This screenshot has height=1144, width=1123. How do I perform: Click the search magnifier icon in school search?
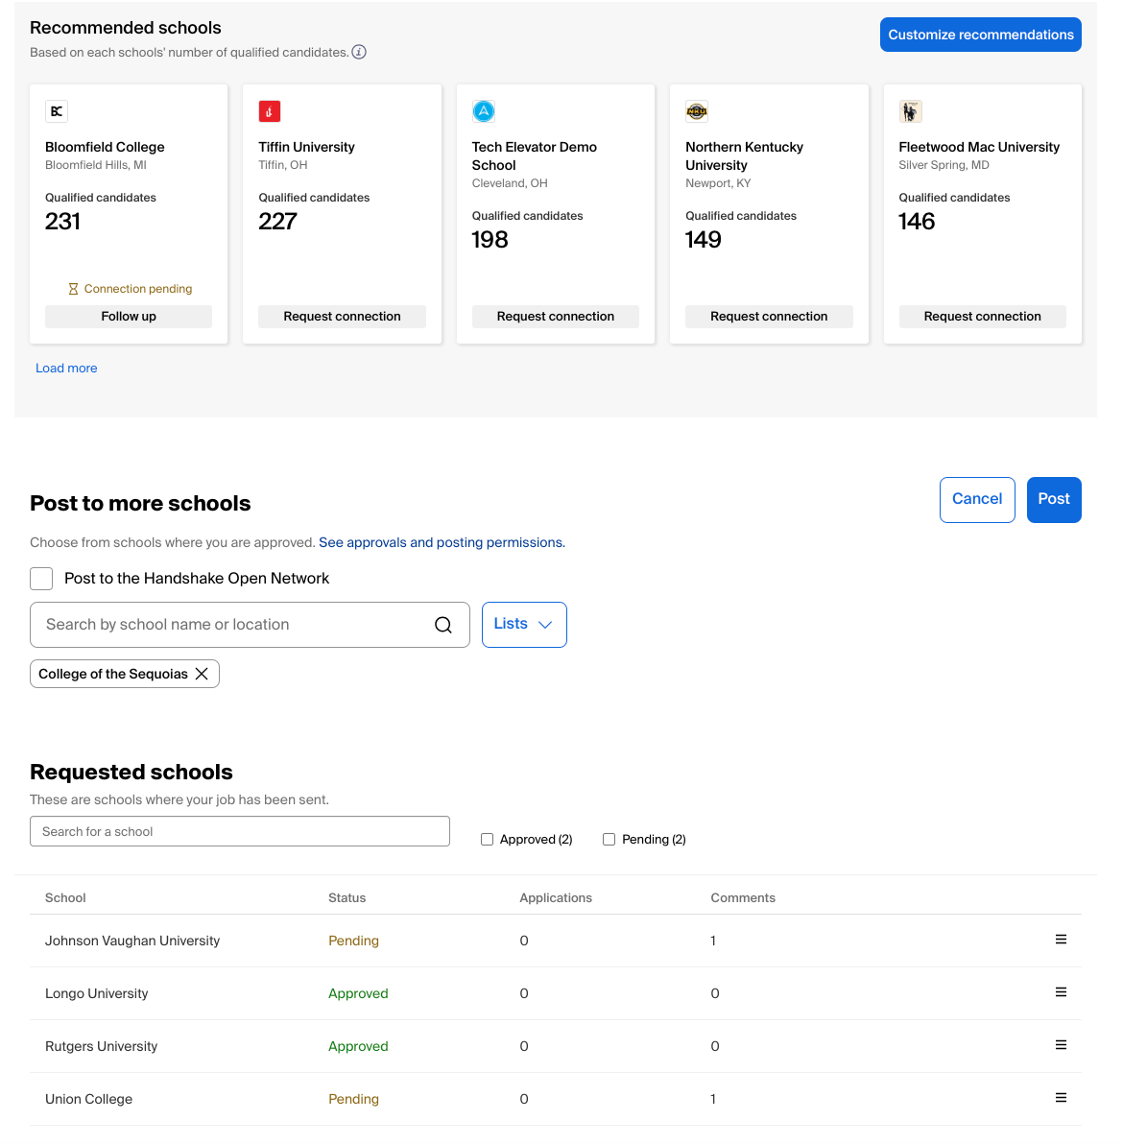click(442, 625)
